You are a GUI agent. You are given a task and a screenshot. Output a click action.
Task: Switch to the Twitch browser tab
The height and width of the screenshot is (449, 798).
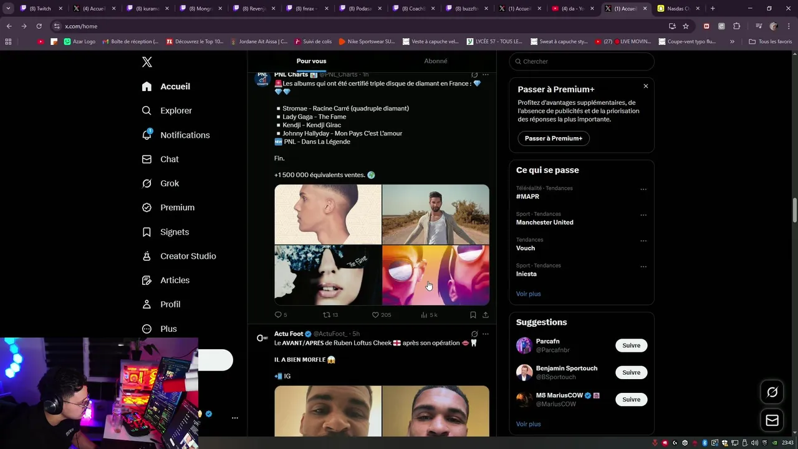pyautogui.click(x=42, y=9)
